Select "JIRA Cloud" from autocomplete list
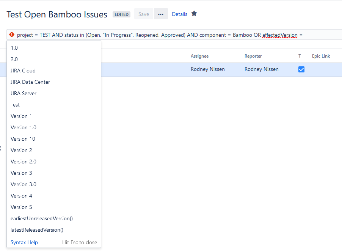Viewport: 342px width, 251px height. click(23, 71)
